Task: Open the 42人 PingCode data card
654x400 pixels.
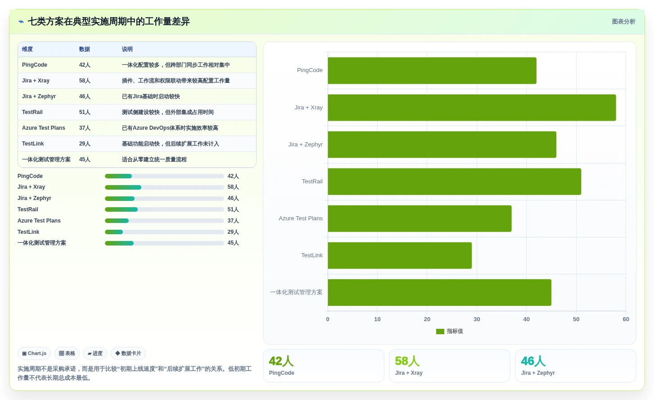Action: (x=324, y=366)
